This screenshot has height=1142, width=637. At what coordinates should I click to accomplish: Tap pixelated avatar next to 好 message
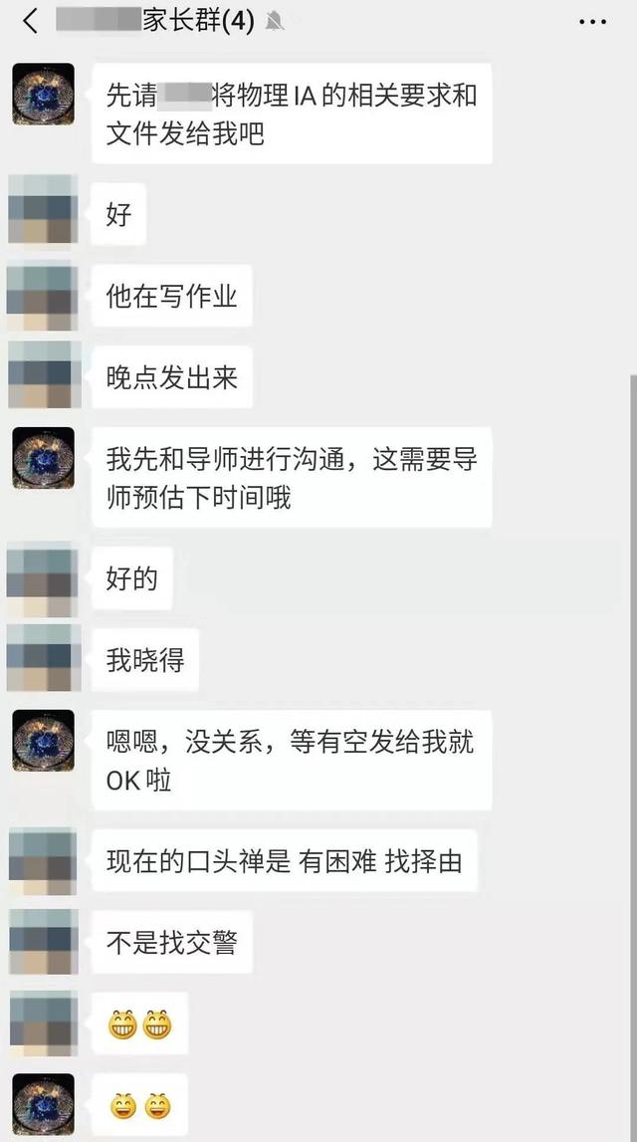point(43,209)
